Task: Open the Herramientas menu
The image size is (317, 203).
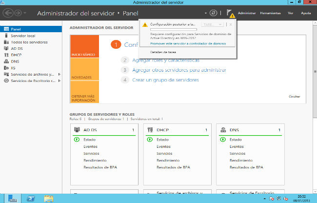Action: (270, 13)
